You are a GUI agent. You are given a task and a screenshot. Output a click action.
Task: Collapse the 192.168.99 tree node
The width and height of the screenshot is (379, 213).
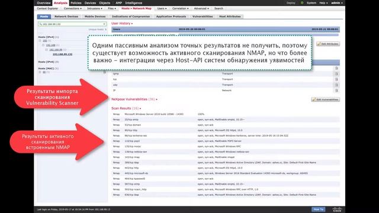coord(46,50)
